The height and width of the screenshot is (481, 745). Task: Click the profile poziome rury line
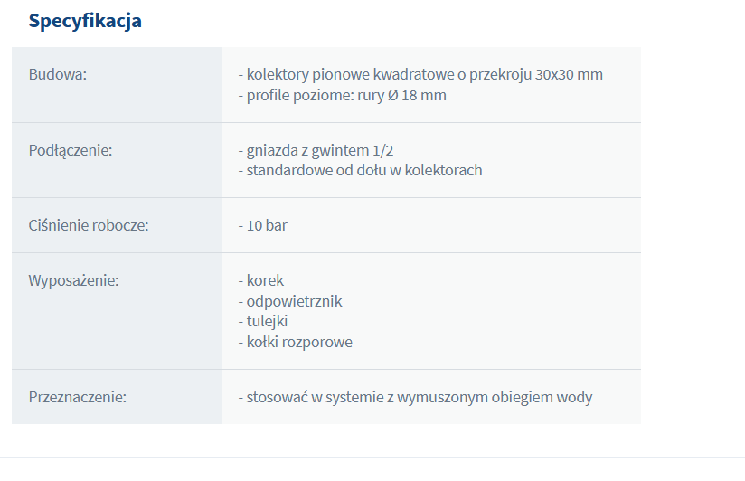[x=342, y=95]
